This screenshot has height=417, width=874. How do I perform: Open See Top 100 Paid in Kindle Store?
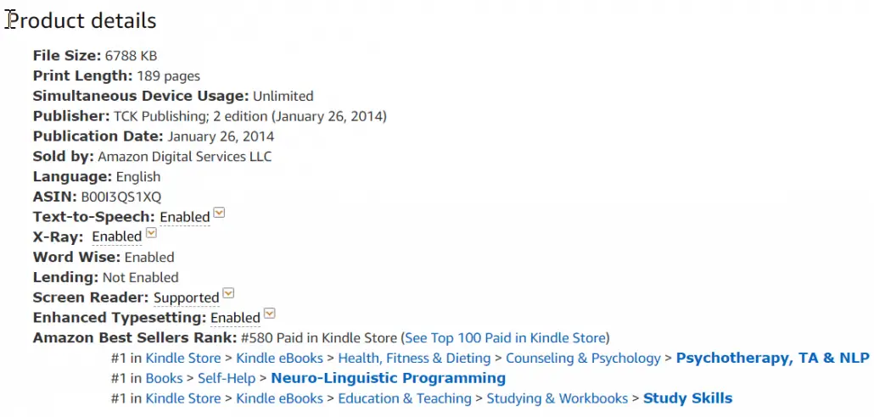pos(505,338)
